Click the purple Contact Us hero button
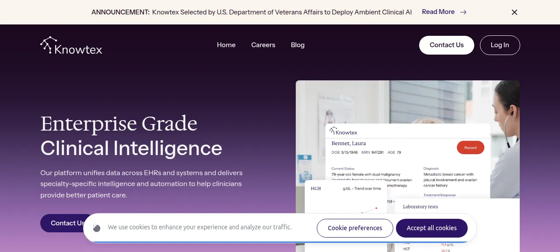The image size is (560, 252). tap(67, 223)
